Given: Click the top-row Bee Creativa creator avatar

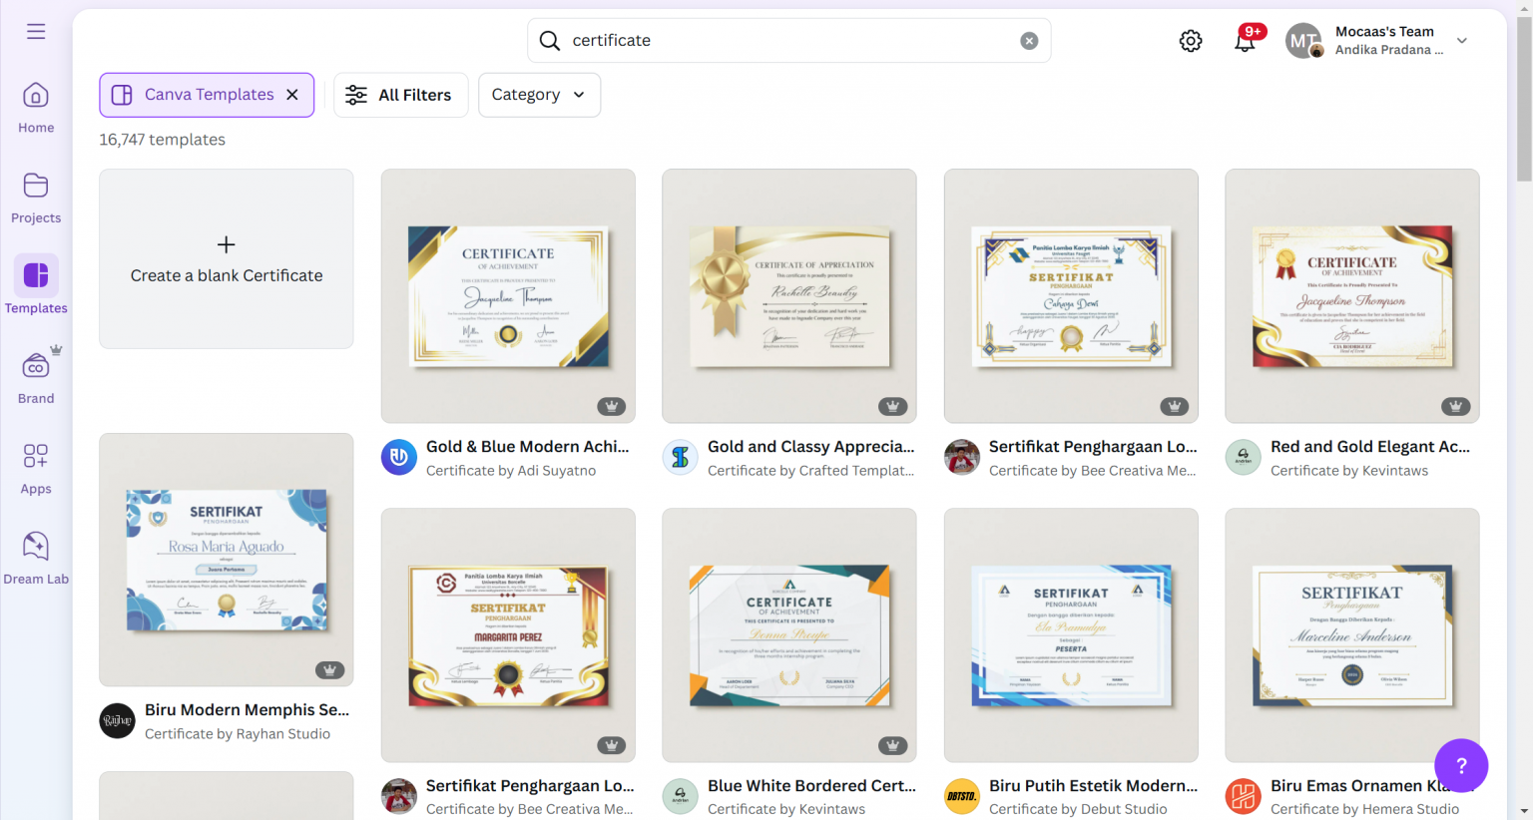Looking at the screenshot, I should (962, 458).
